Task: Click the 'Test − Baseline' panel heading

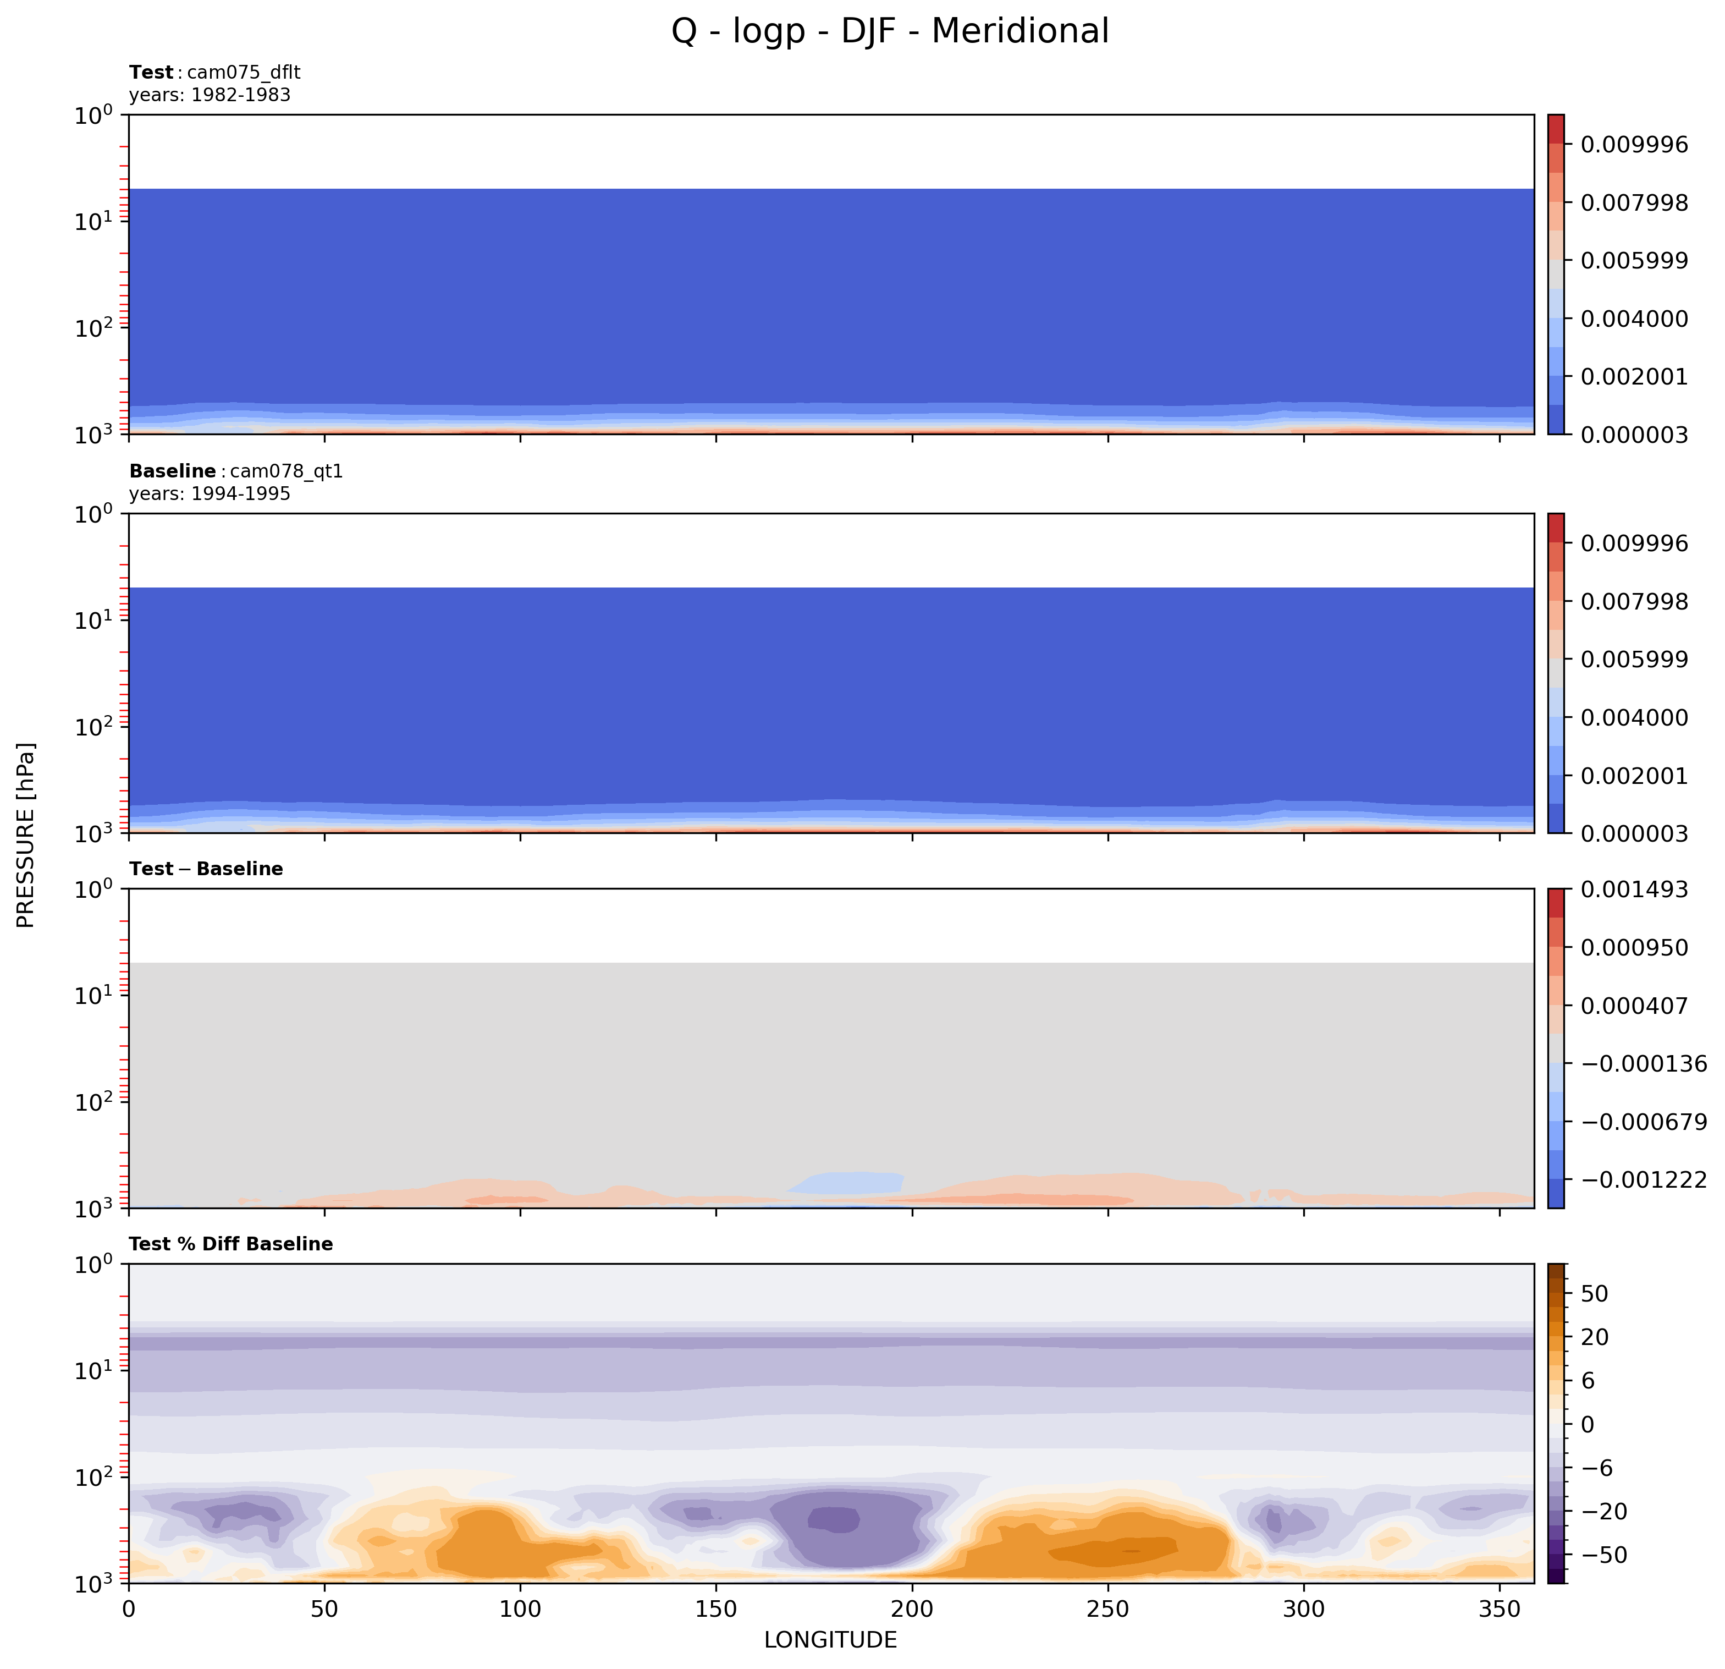Action: (x=206, y=869)
